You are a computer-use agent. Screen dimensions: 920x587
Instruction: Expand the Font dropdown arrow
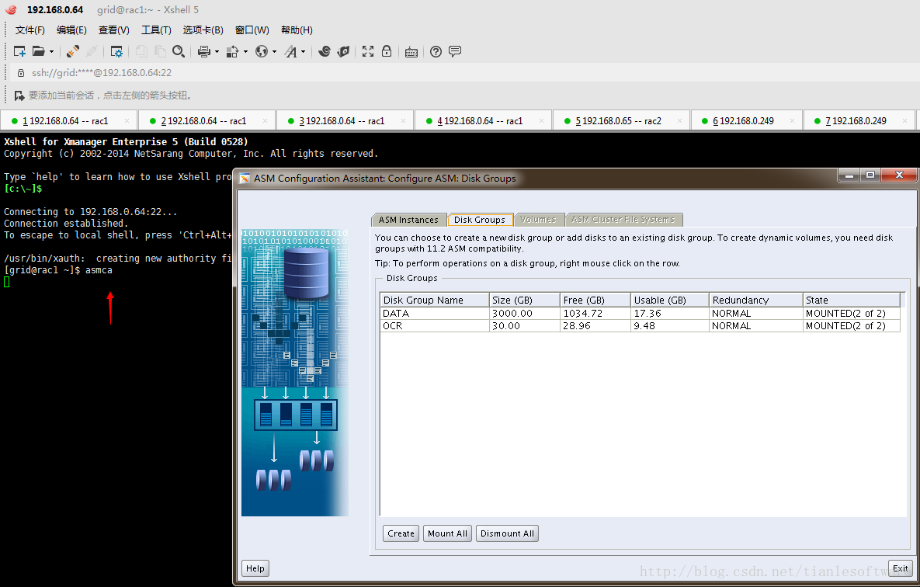(304, 52)
